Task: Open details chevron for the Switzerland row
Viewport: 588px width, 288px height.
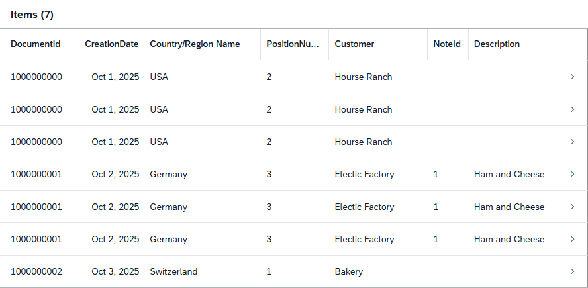Action: point(572,271)
